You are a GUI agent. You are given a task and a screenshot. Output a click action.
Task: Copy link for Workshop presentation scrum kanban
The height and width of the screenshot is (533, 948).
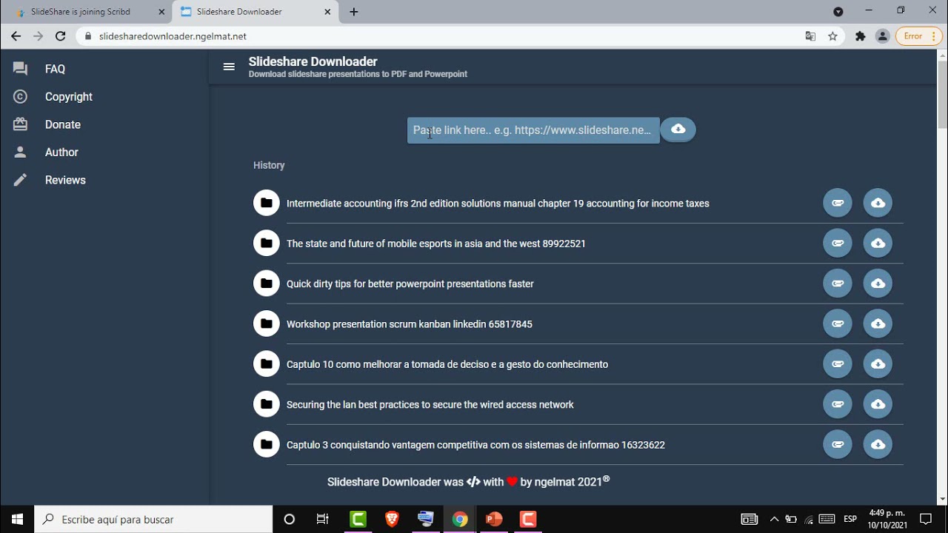point(838,324)
